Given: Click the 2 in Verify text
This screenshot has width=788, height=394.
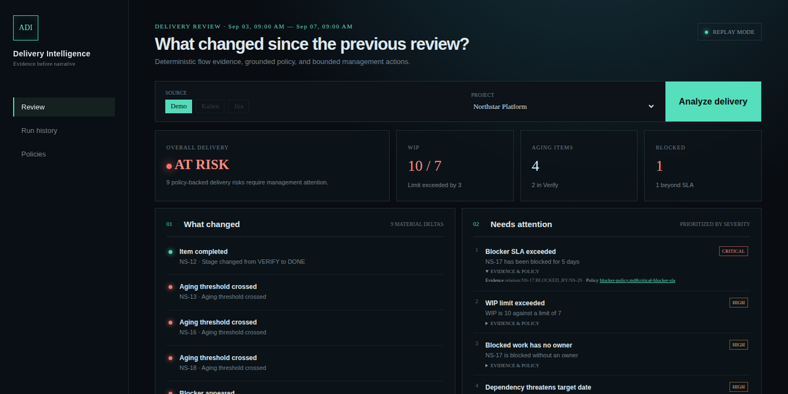Looking at the screenshot, I should (x=545, y=185).
